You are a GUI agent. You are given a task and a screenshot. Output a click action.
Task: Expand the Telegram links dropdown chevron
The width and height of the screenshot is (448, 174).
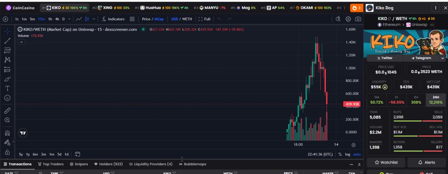point(442,58)
